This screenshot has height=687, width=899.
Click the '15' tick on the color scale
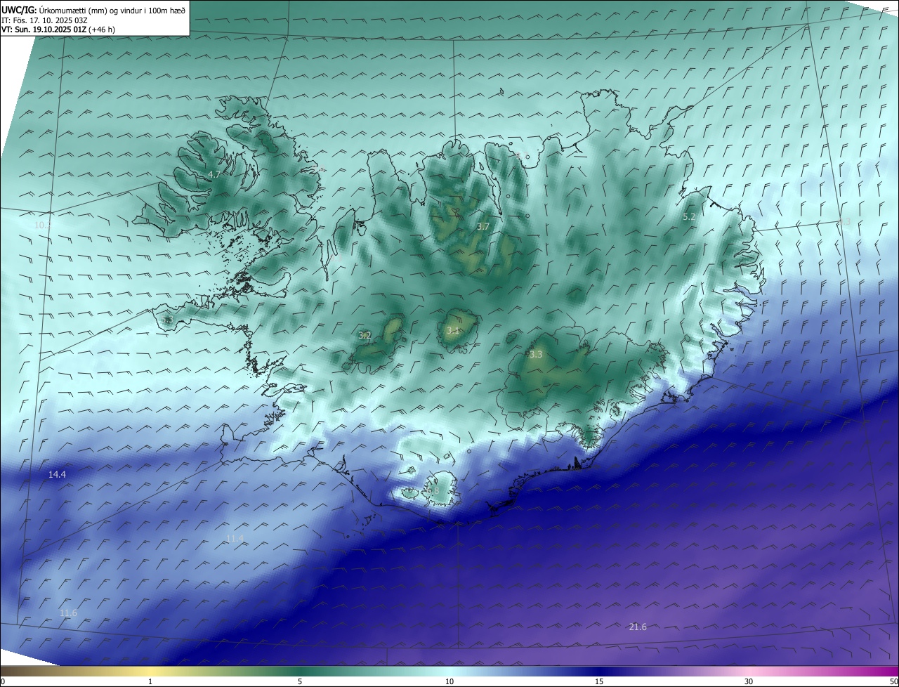[599, 681]
